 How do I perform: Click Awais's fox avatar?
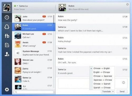tap(18, 44)
